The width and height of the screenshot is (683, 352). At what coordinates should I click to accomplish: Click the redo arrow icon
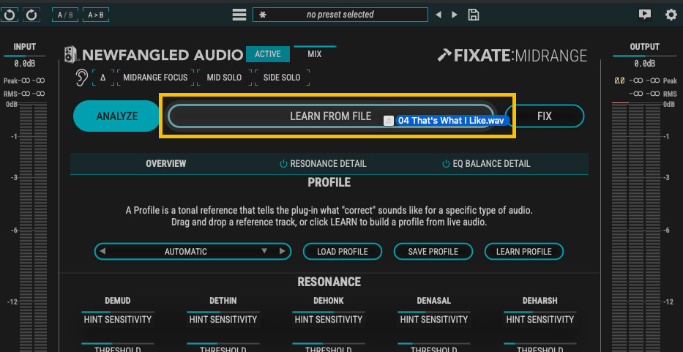pos(31,15)
